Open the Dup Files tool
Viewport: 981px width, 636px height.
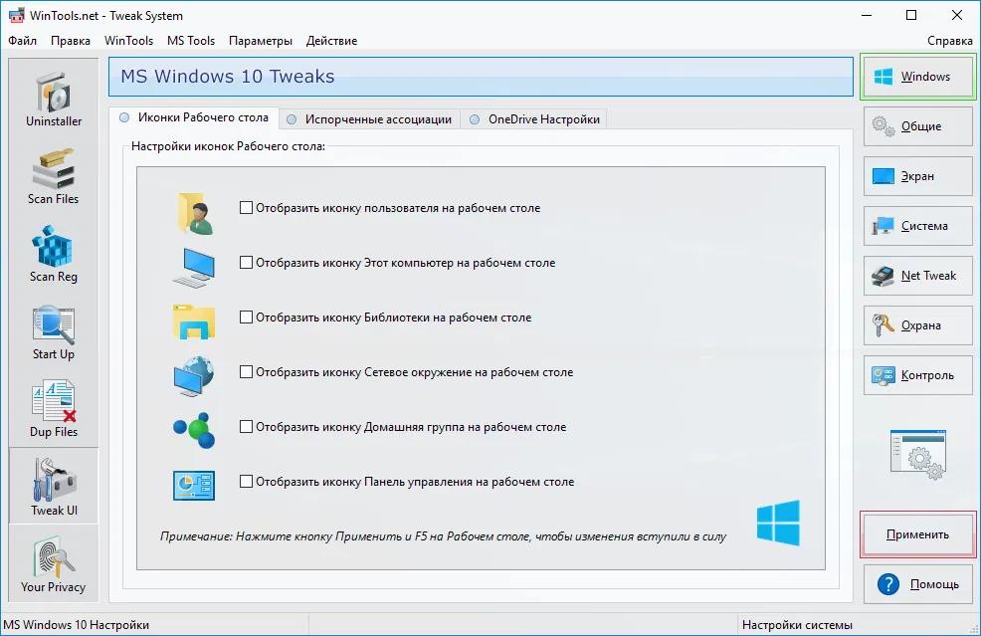[54, 408]
